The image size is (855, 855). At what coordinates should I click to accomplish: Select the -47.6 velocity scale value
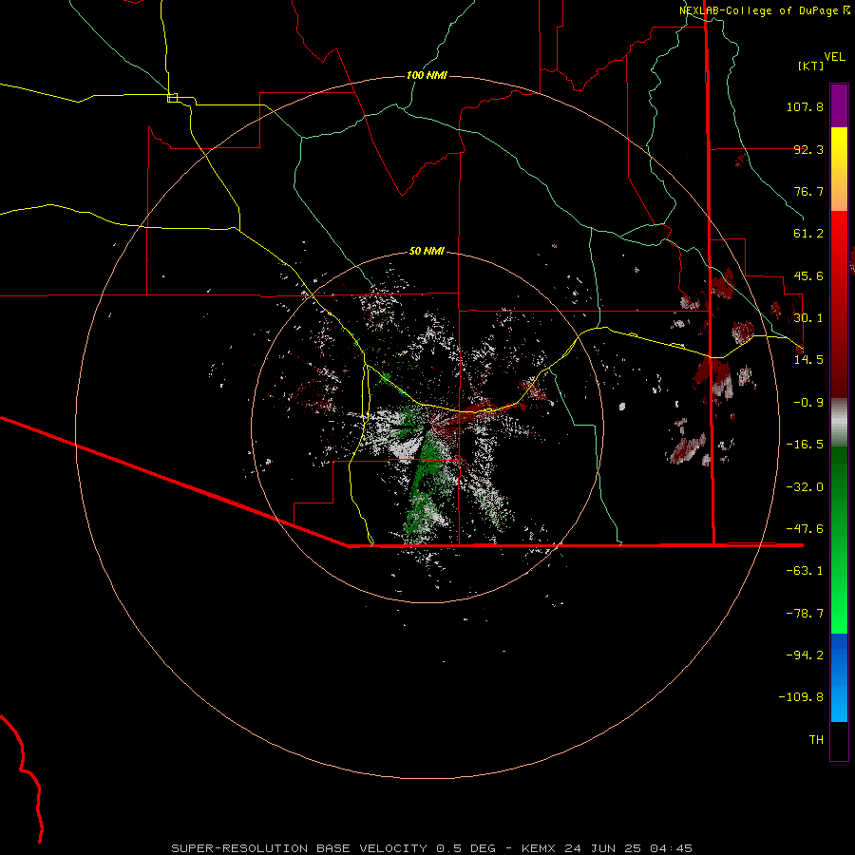point(805,529)
